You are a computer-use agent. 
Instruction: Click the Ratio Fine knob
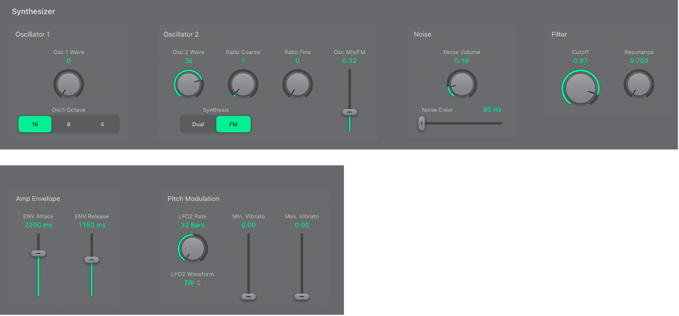coord(297,84)
